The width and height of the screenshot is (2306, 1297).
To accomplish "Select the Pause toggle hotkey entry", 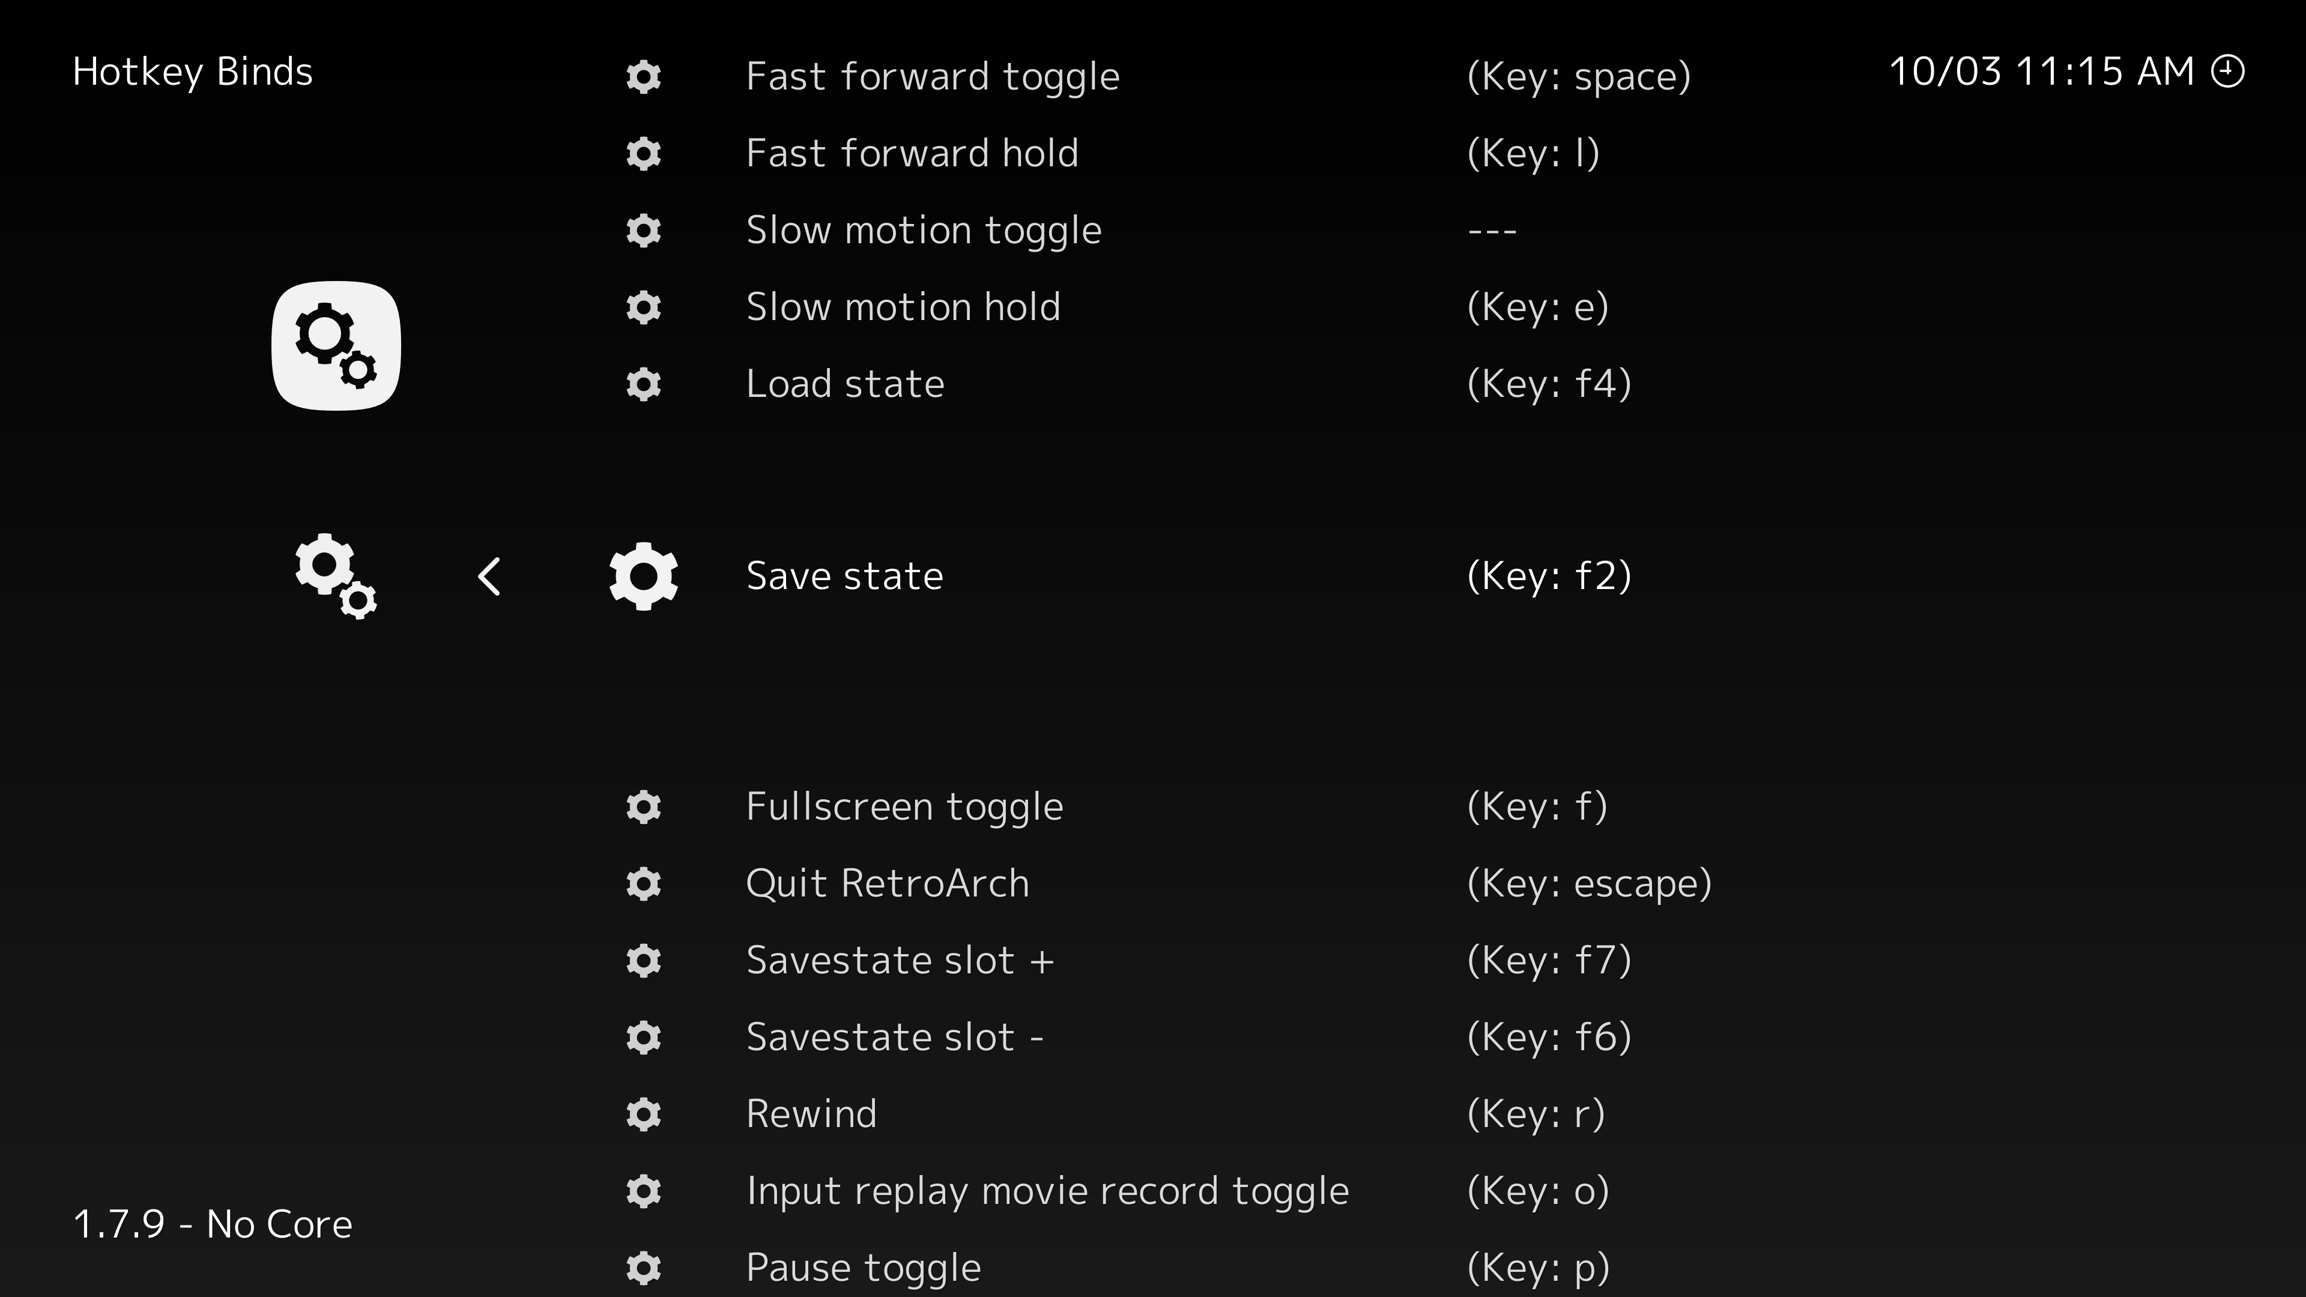I will [x=863, y=1268].
